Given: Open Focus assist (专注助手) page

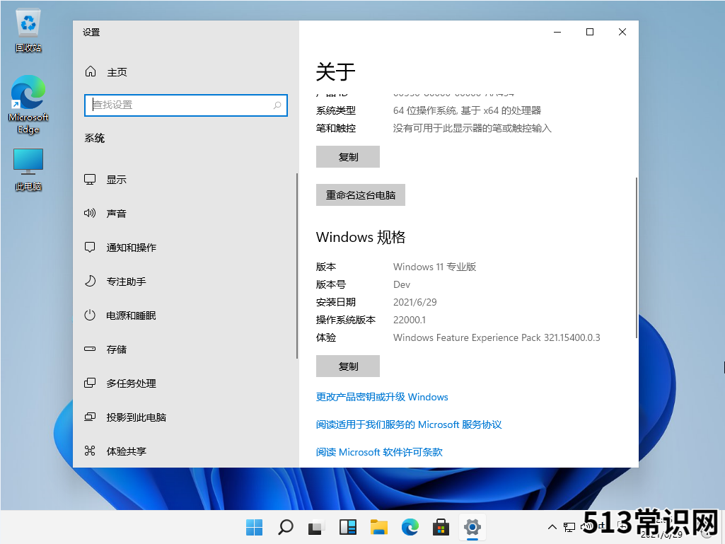Looking at the screenshot, I should tap(126, 282).
